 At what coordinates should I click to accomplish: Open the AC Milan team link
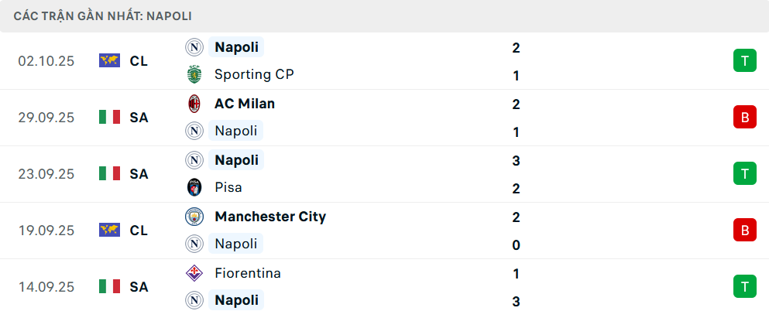[x=244, y=104]
